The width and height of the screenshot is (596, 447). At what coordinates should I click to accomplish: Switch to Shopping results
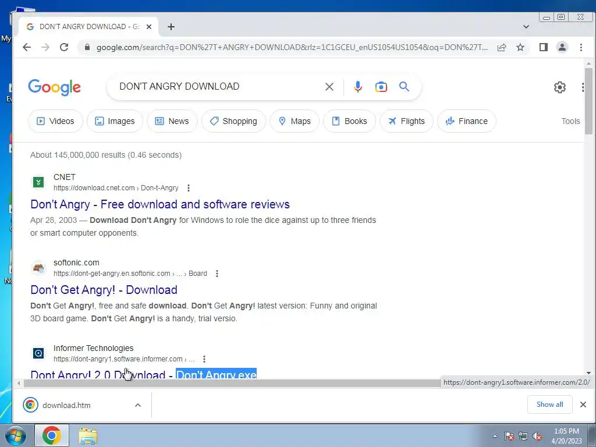point(233,121)
